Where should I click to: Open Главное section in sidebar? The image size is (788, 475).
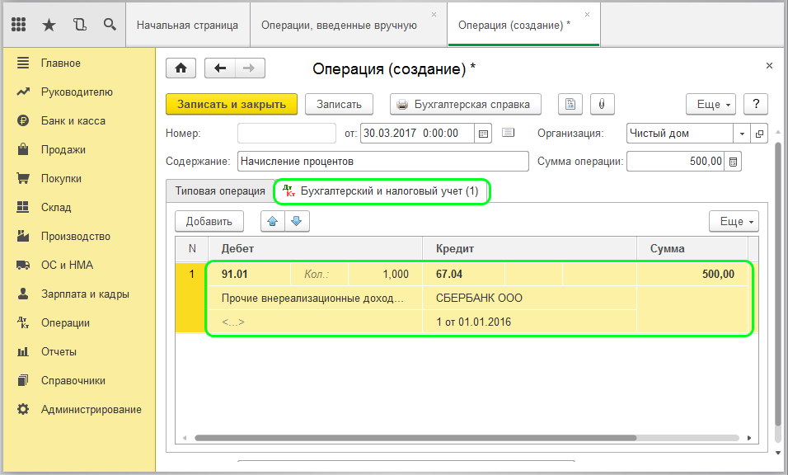tap(61, 63)
